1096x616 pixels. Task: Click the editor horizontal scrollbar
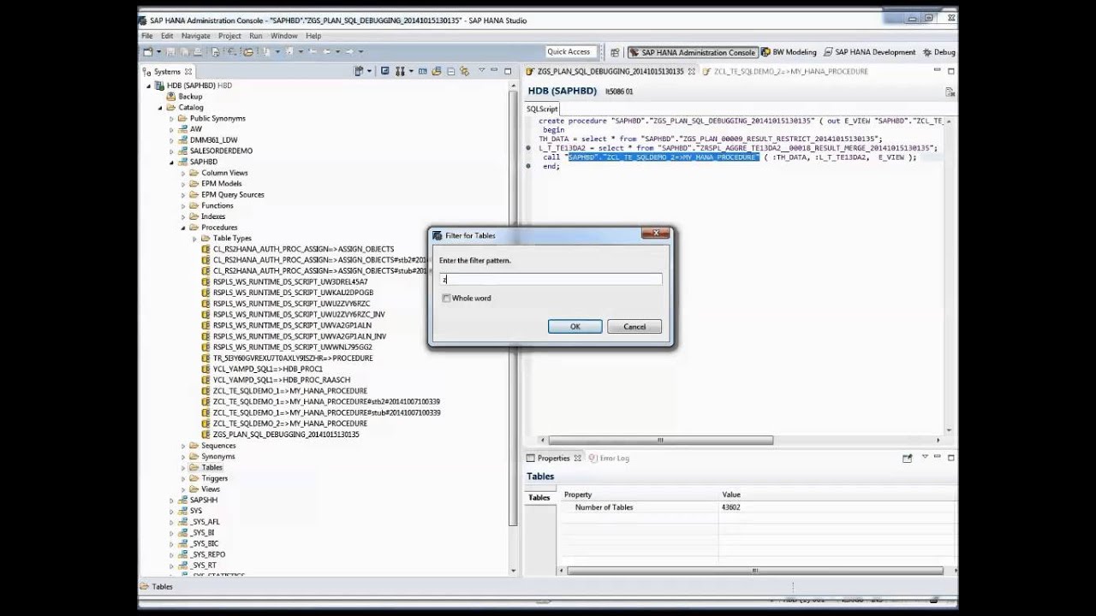[x=659, y=441]
